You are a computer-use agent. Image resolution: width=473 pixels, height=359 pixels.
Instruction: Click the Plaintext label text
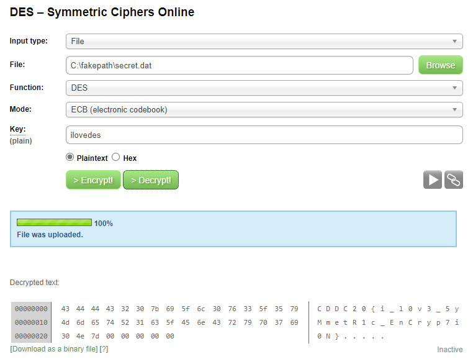(92, 158)
